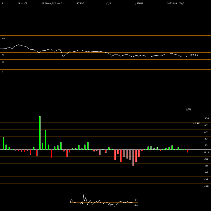Click the 'SI MunafaSutraR' header text
This screenshot has width=211, height=211.
point(52,3)
